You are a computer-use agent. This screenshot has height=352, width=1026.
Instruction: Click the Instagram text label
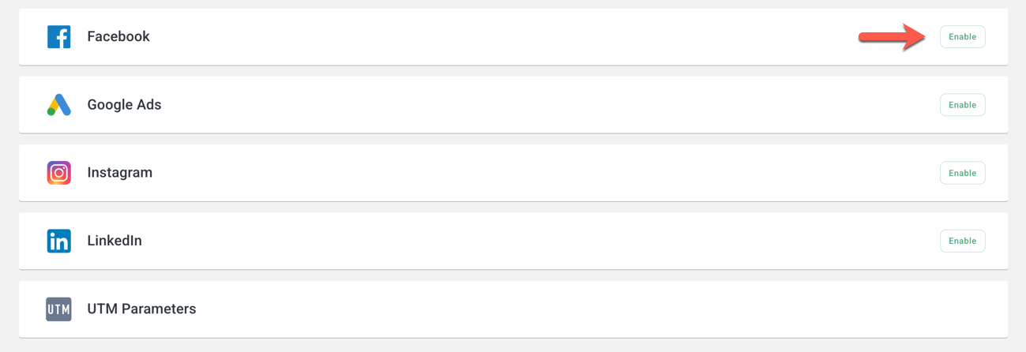coord(119,173)
